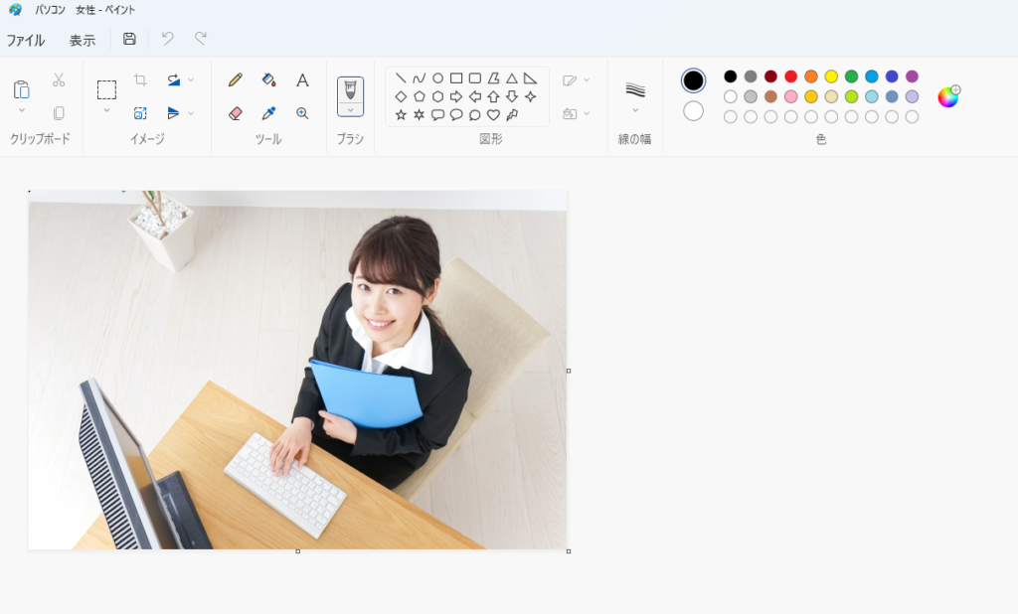This screenshot has width=1018, height=614.
Task: Choose the brown color swatch
Action: [770, 96]
